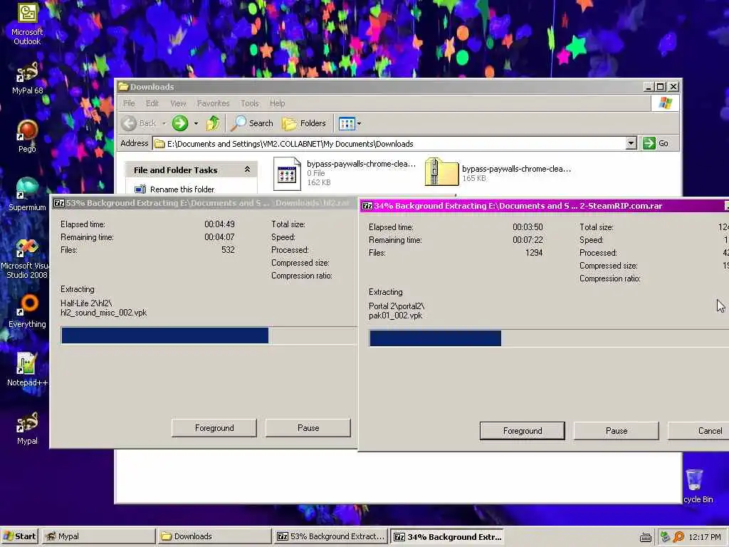This screenshot has width=729, height=547.
Task: Switch to 53% Background Extract taskbar button
Action: point(330,536)
